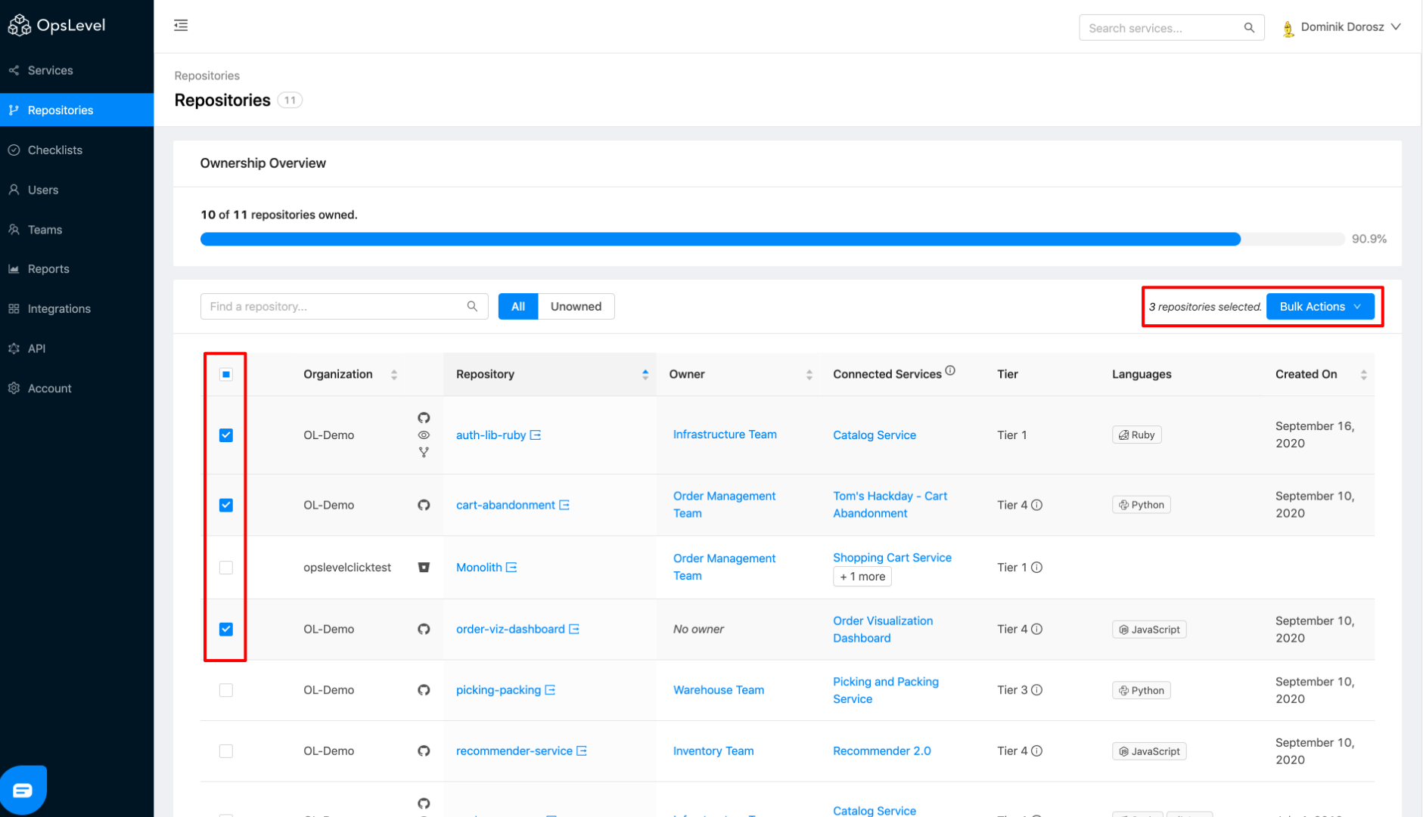Open Users in the sidebar
Screen dimensions: 1423x817
(x=76, y=190)
